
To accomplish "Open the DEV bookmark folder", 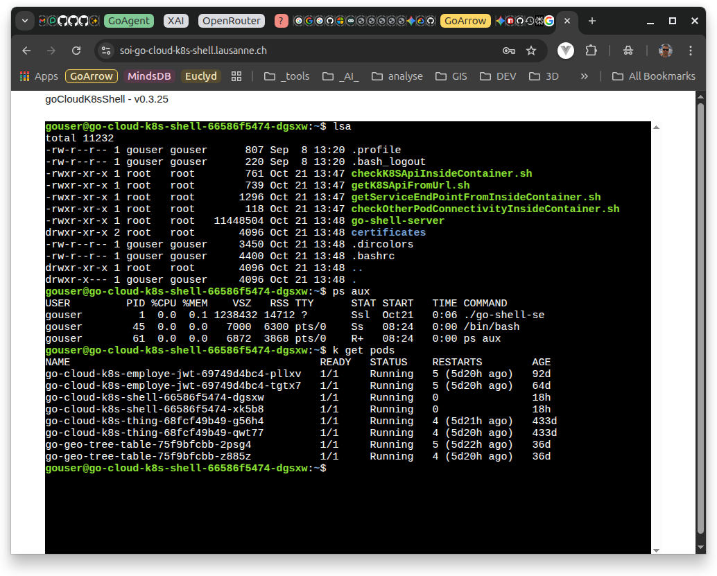I will 497,76.
